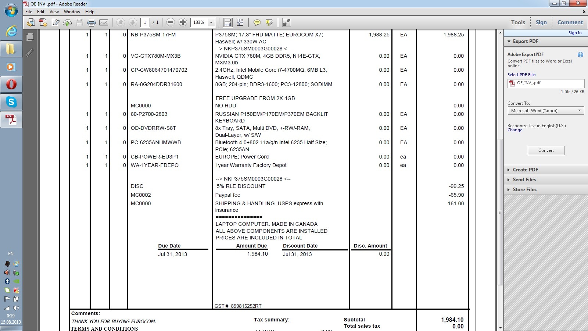Click the upload to cloud toolbar icon

tap(67, 22)
